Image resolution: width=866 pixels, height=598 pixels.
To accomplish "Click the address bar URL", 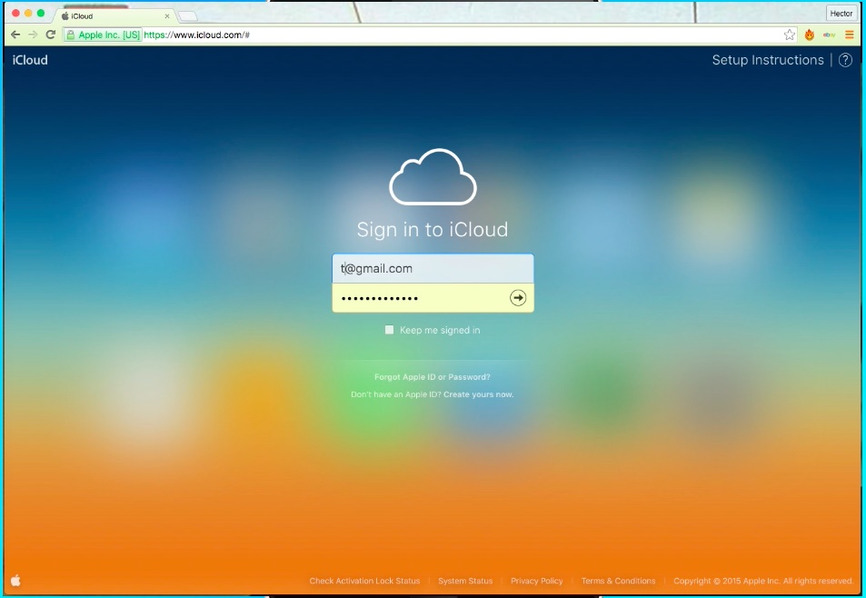I will tap(196, 35).
